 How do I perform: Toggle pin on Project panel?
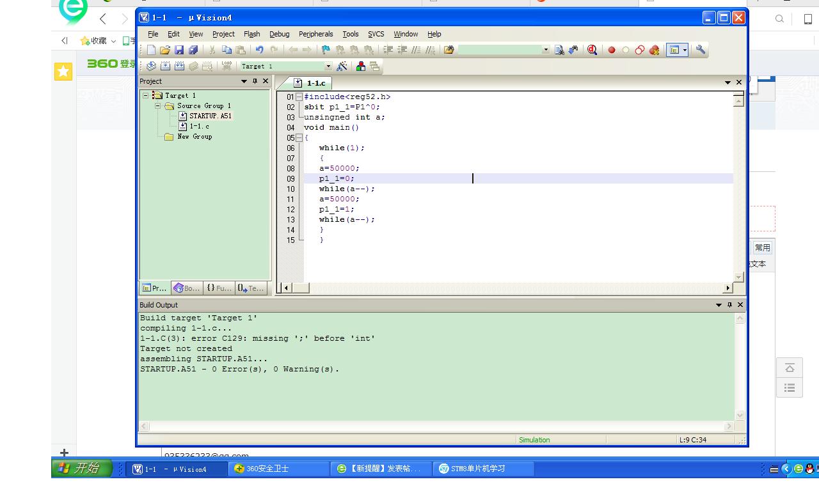click(x=255, y=81)
